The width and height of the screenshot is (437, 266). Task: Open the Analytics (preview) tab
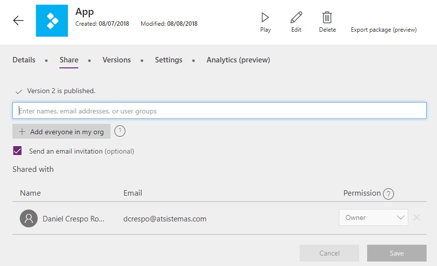(x=238, y=60)
